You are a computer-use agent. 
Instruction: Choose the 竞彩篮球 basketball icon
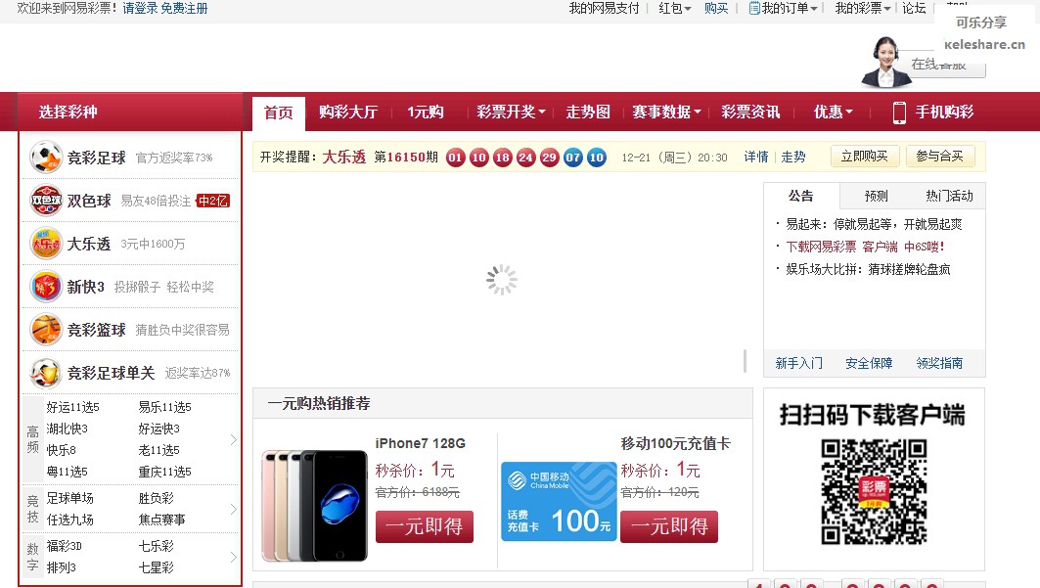coord(46,330)
